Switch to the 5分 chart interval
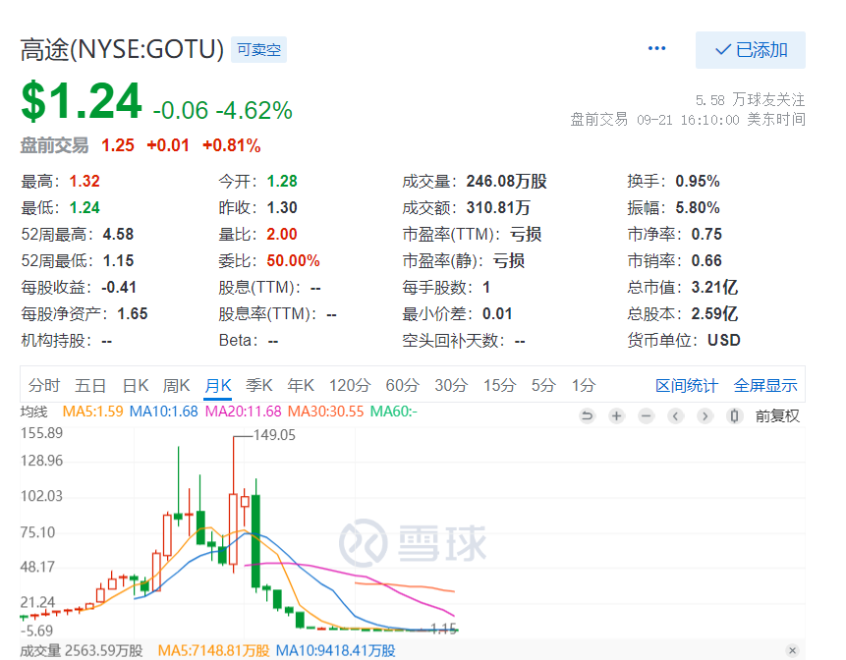This screenshot has width=846, height=660. tap(543, 386)
